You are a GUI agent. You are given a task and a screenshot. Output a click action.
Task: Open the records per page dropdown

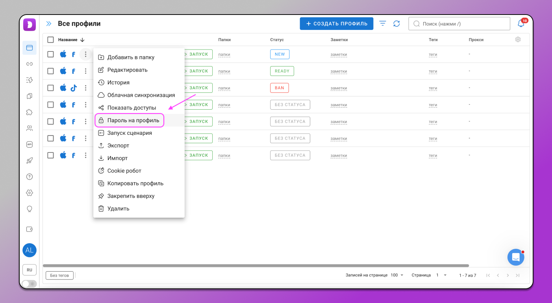tap(397, 275)
